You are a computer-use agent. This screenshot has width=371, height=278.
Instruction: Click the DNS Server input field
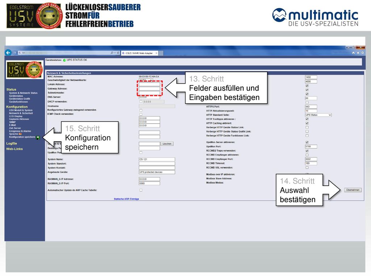(149, 97)
